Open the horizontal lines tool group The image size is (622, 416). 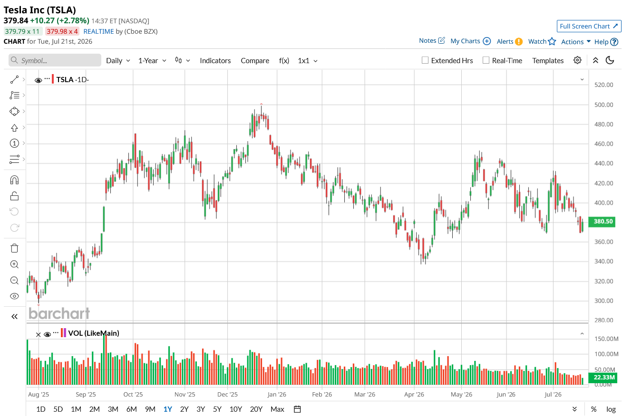click(x=14, y=159)
